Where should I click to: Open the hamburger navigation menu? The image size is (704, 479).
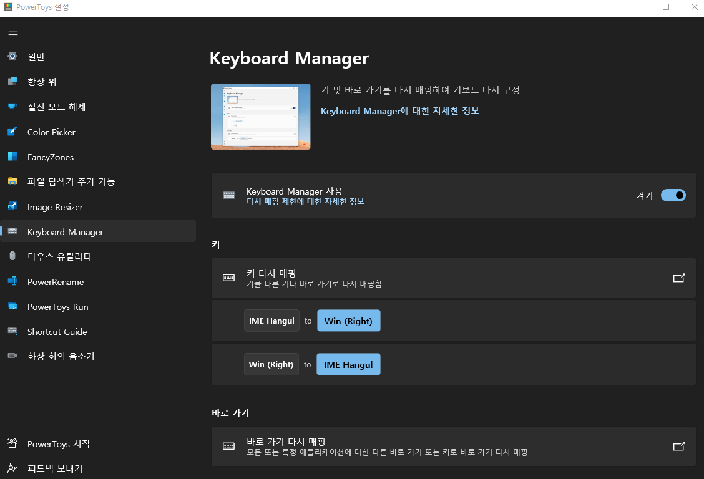click(13, 32)
